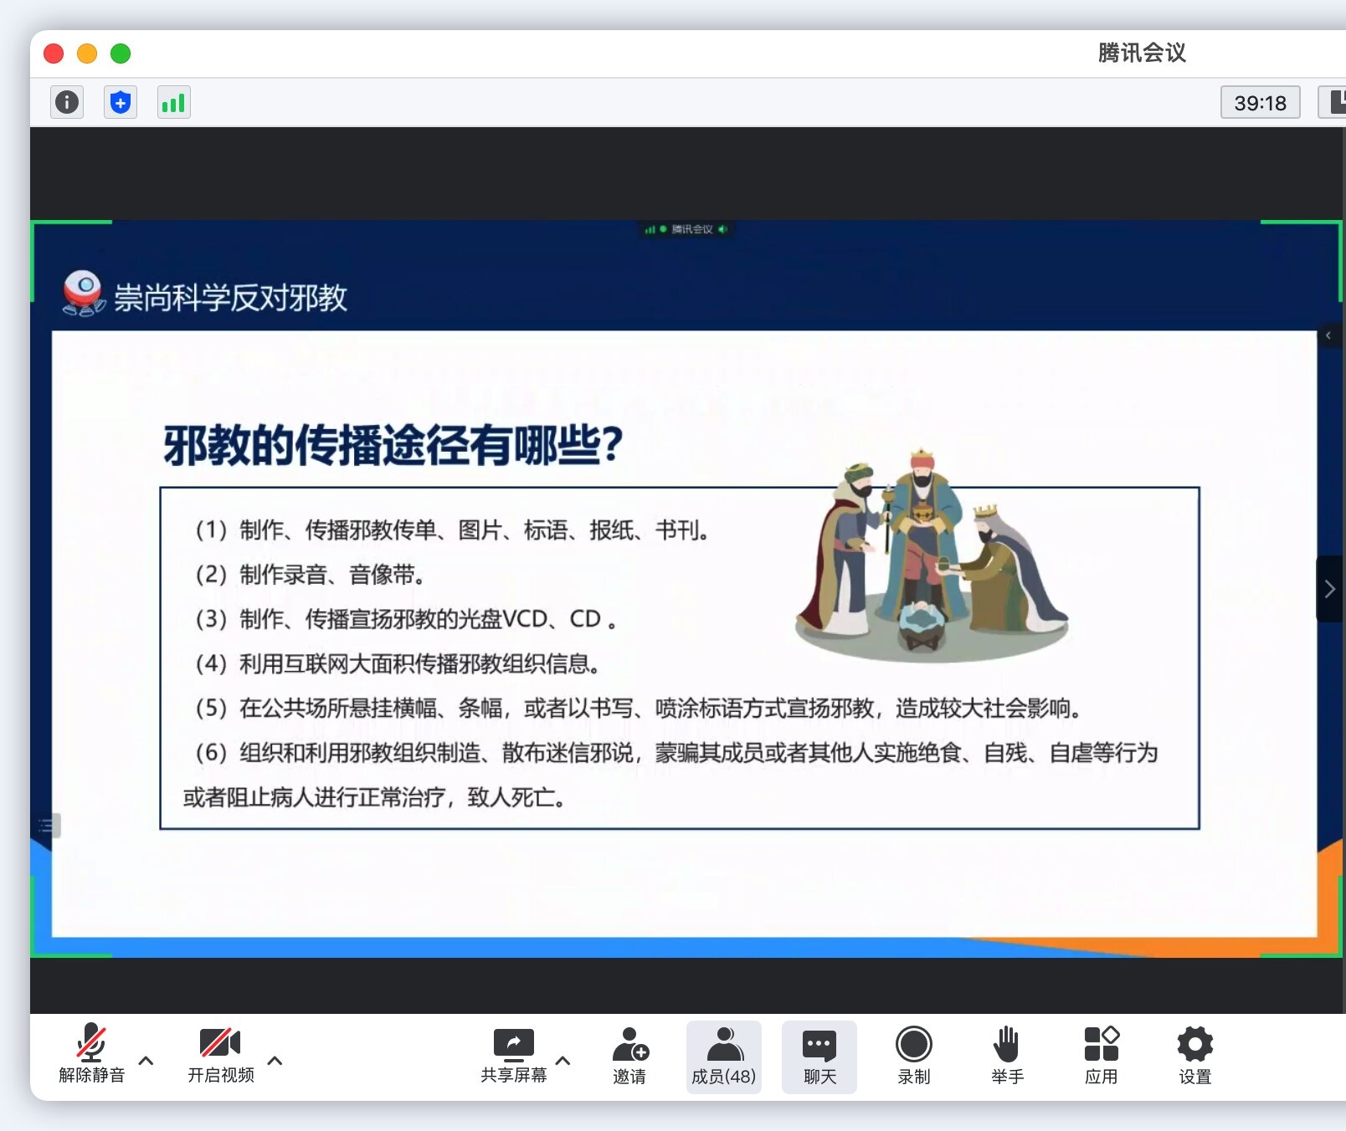
Task: Open the apps icon
Action: (1101, 1056)
